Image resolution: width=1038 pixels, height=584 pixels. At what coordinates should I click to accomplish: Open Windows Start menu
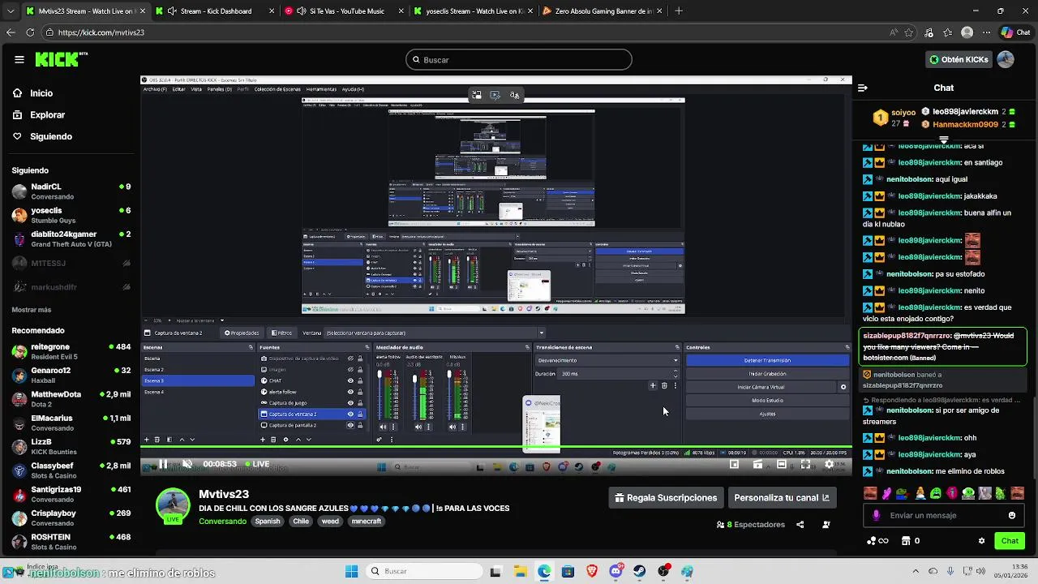point(351,571)
